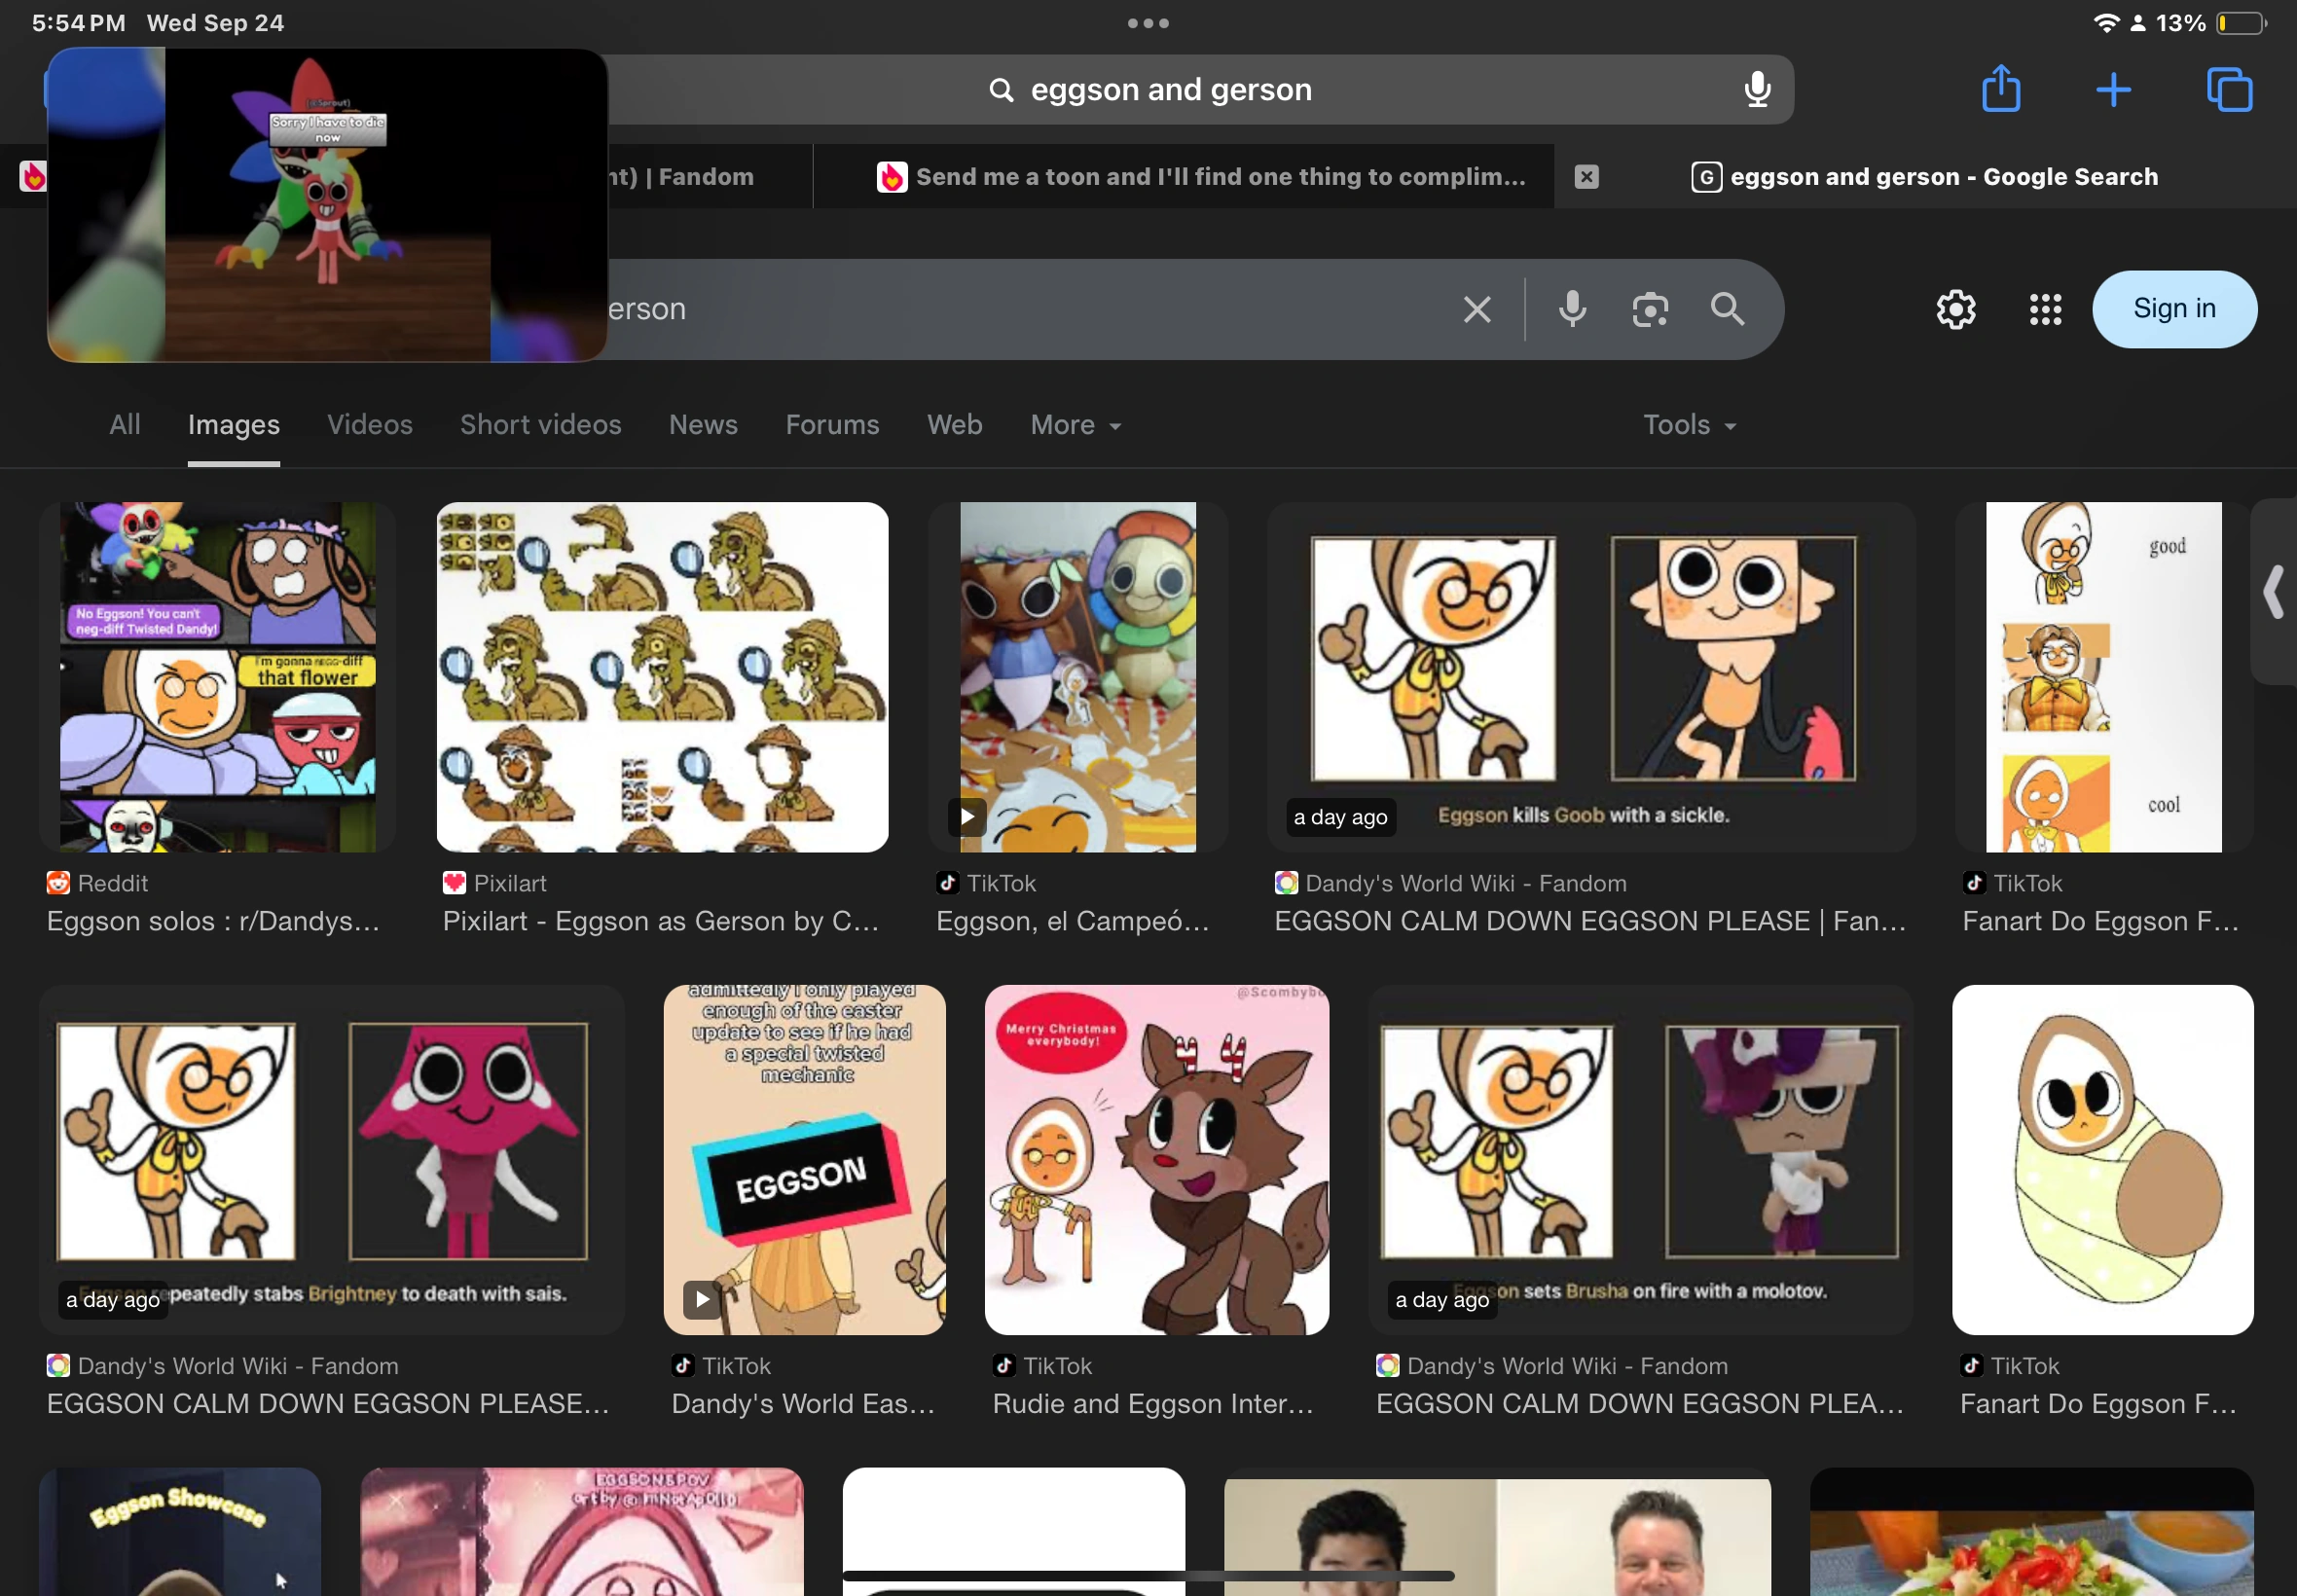Tap the address bar microphone icon
2297x1596 pixels.
[1757, 90]
